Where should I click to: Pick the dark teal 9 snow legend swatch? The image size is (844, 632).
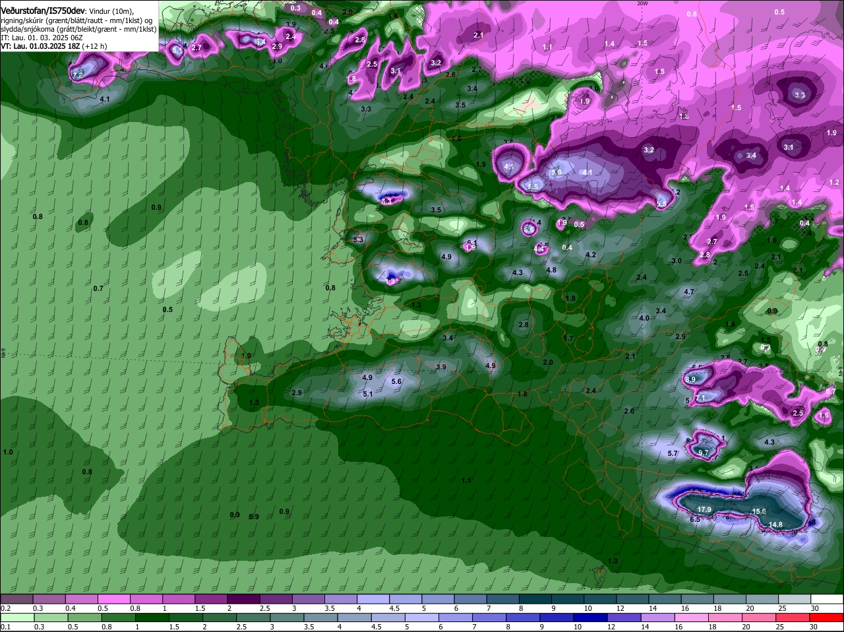(569, 598)
